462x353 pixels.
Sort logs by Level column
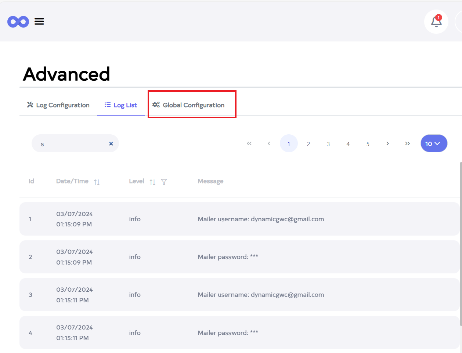coord(152,182)
